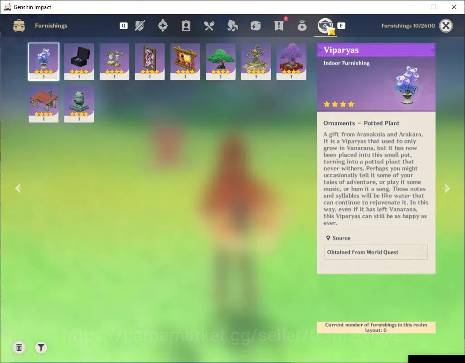Open the Artifacts inventory tab
Screen dimensions: 465x363
click(163, 26)
